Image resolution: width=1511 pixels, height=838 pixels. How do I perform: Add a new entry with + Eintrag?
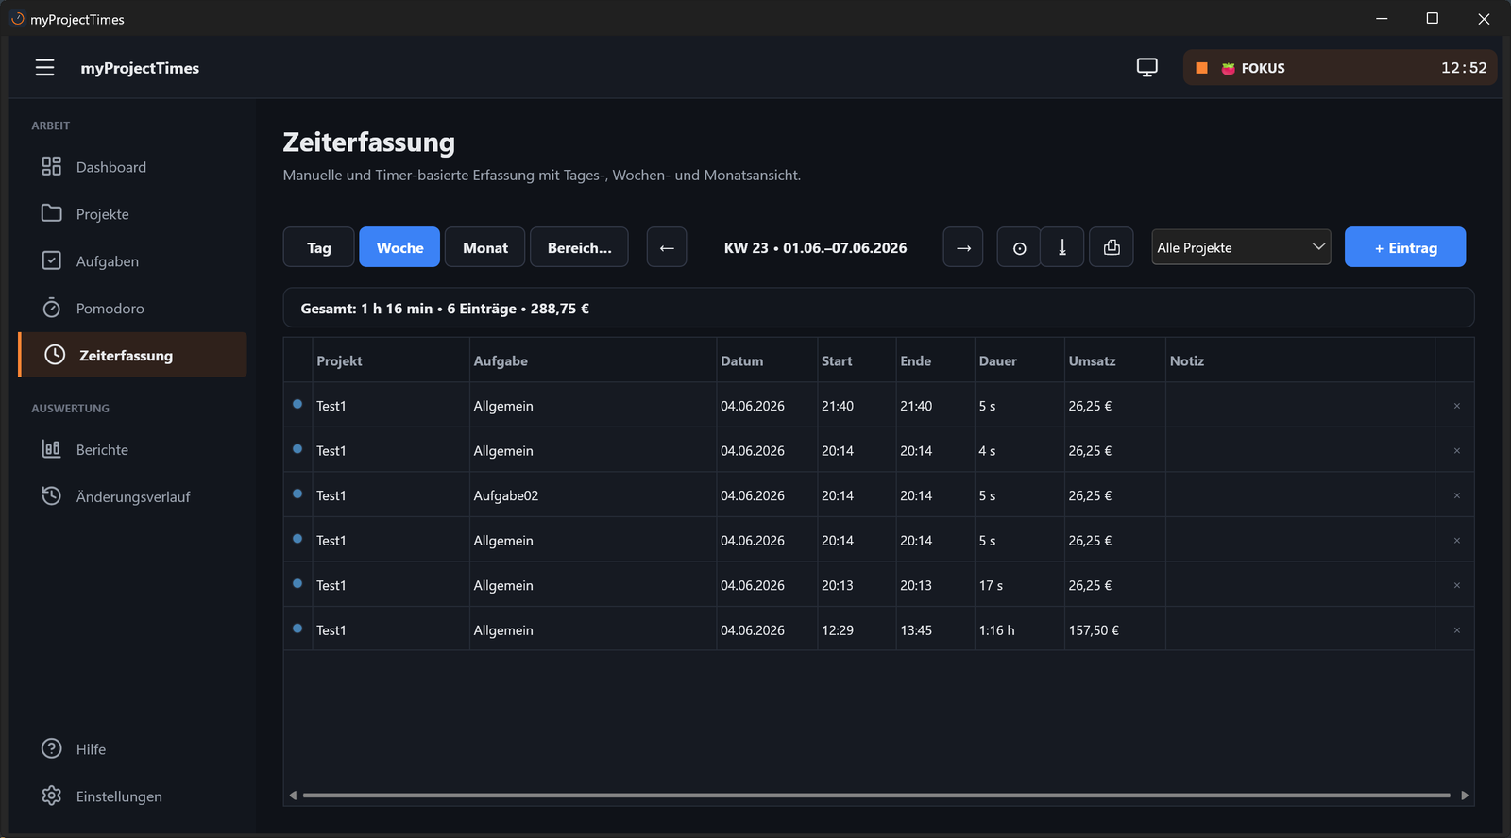pyautogui.click(x=1405, y=247)
